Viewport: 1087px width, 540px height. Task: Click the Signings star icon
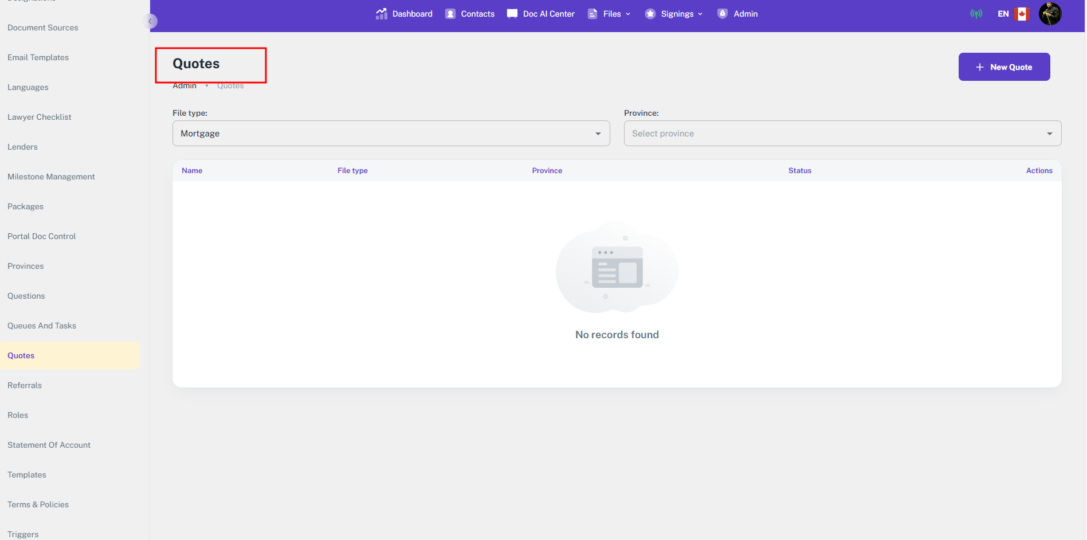[x=650, y=14]
